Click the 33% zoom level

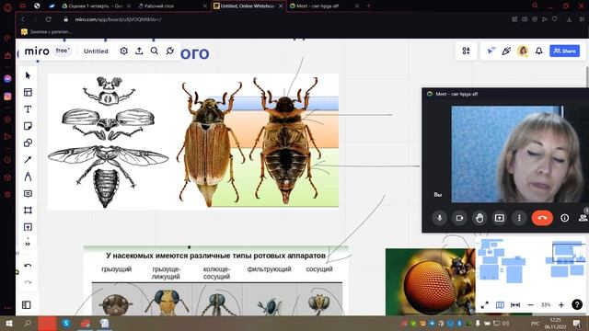pos(546,305)
